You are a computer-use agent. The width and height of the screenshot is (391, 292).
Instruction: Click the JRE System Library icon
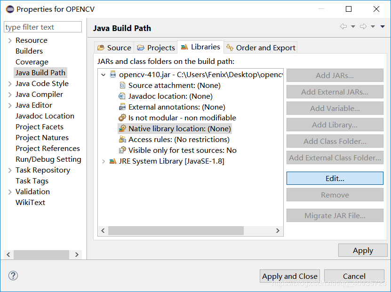click(x=113, y=161)
